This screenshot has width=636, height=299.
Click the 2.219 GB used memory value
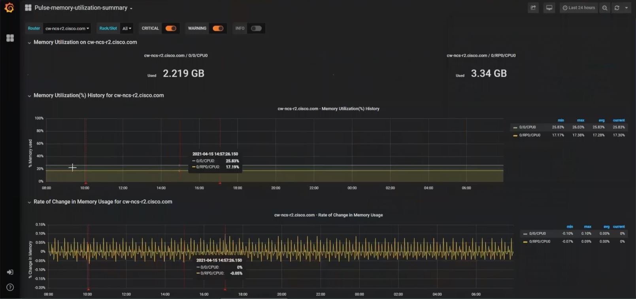[x=183, y=74]
